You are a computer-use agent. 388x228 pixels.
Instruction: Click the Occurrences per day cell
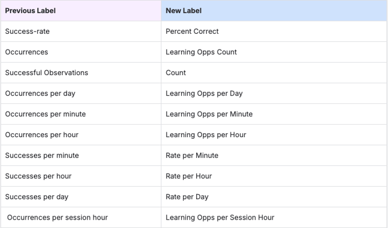click(40, 94)
